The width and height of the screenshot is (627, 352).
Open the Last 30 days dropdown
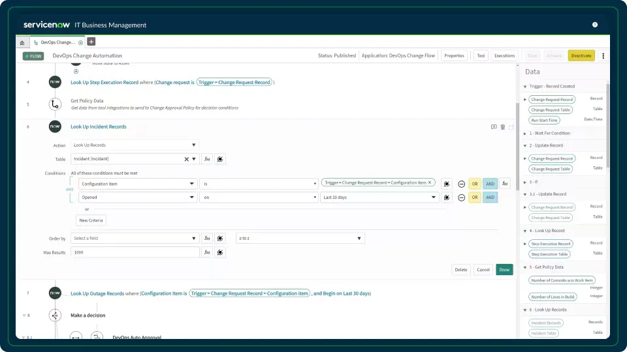[378, 198]
